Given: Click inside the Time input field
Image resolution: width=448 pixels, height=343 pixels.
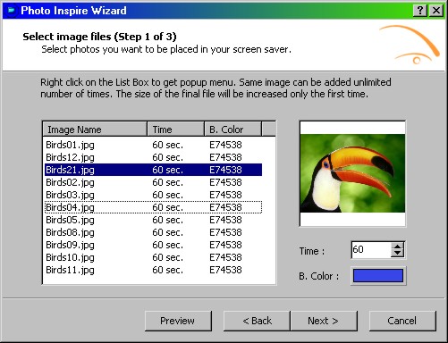Looking at the screenshot, I should click(371, 249).
